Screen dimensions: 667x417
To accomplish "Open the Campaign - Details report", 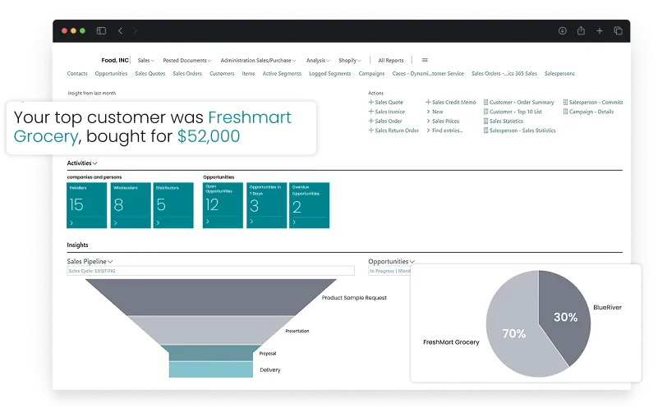I will (x=588, y=112).
